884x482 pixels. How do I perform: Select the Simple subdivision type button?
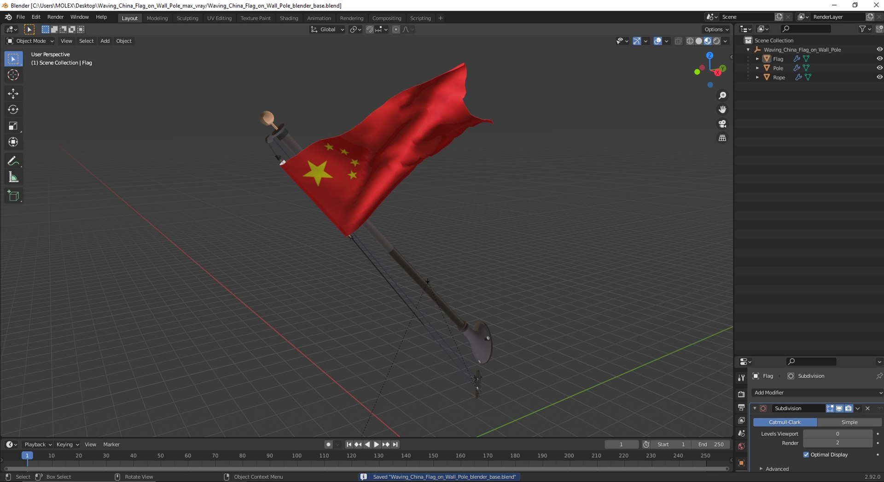tap(849, 422)
